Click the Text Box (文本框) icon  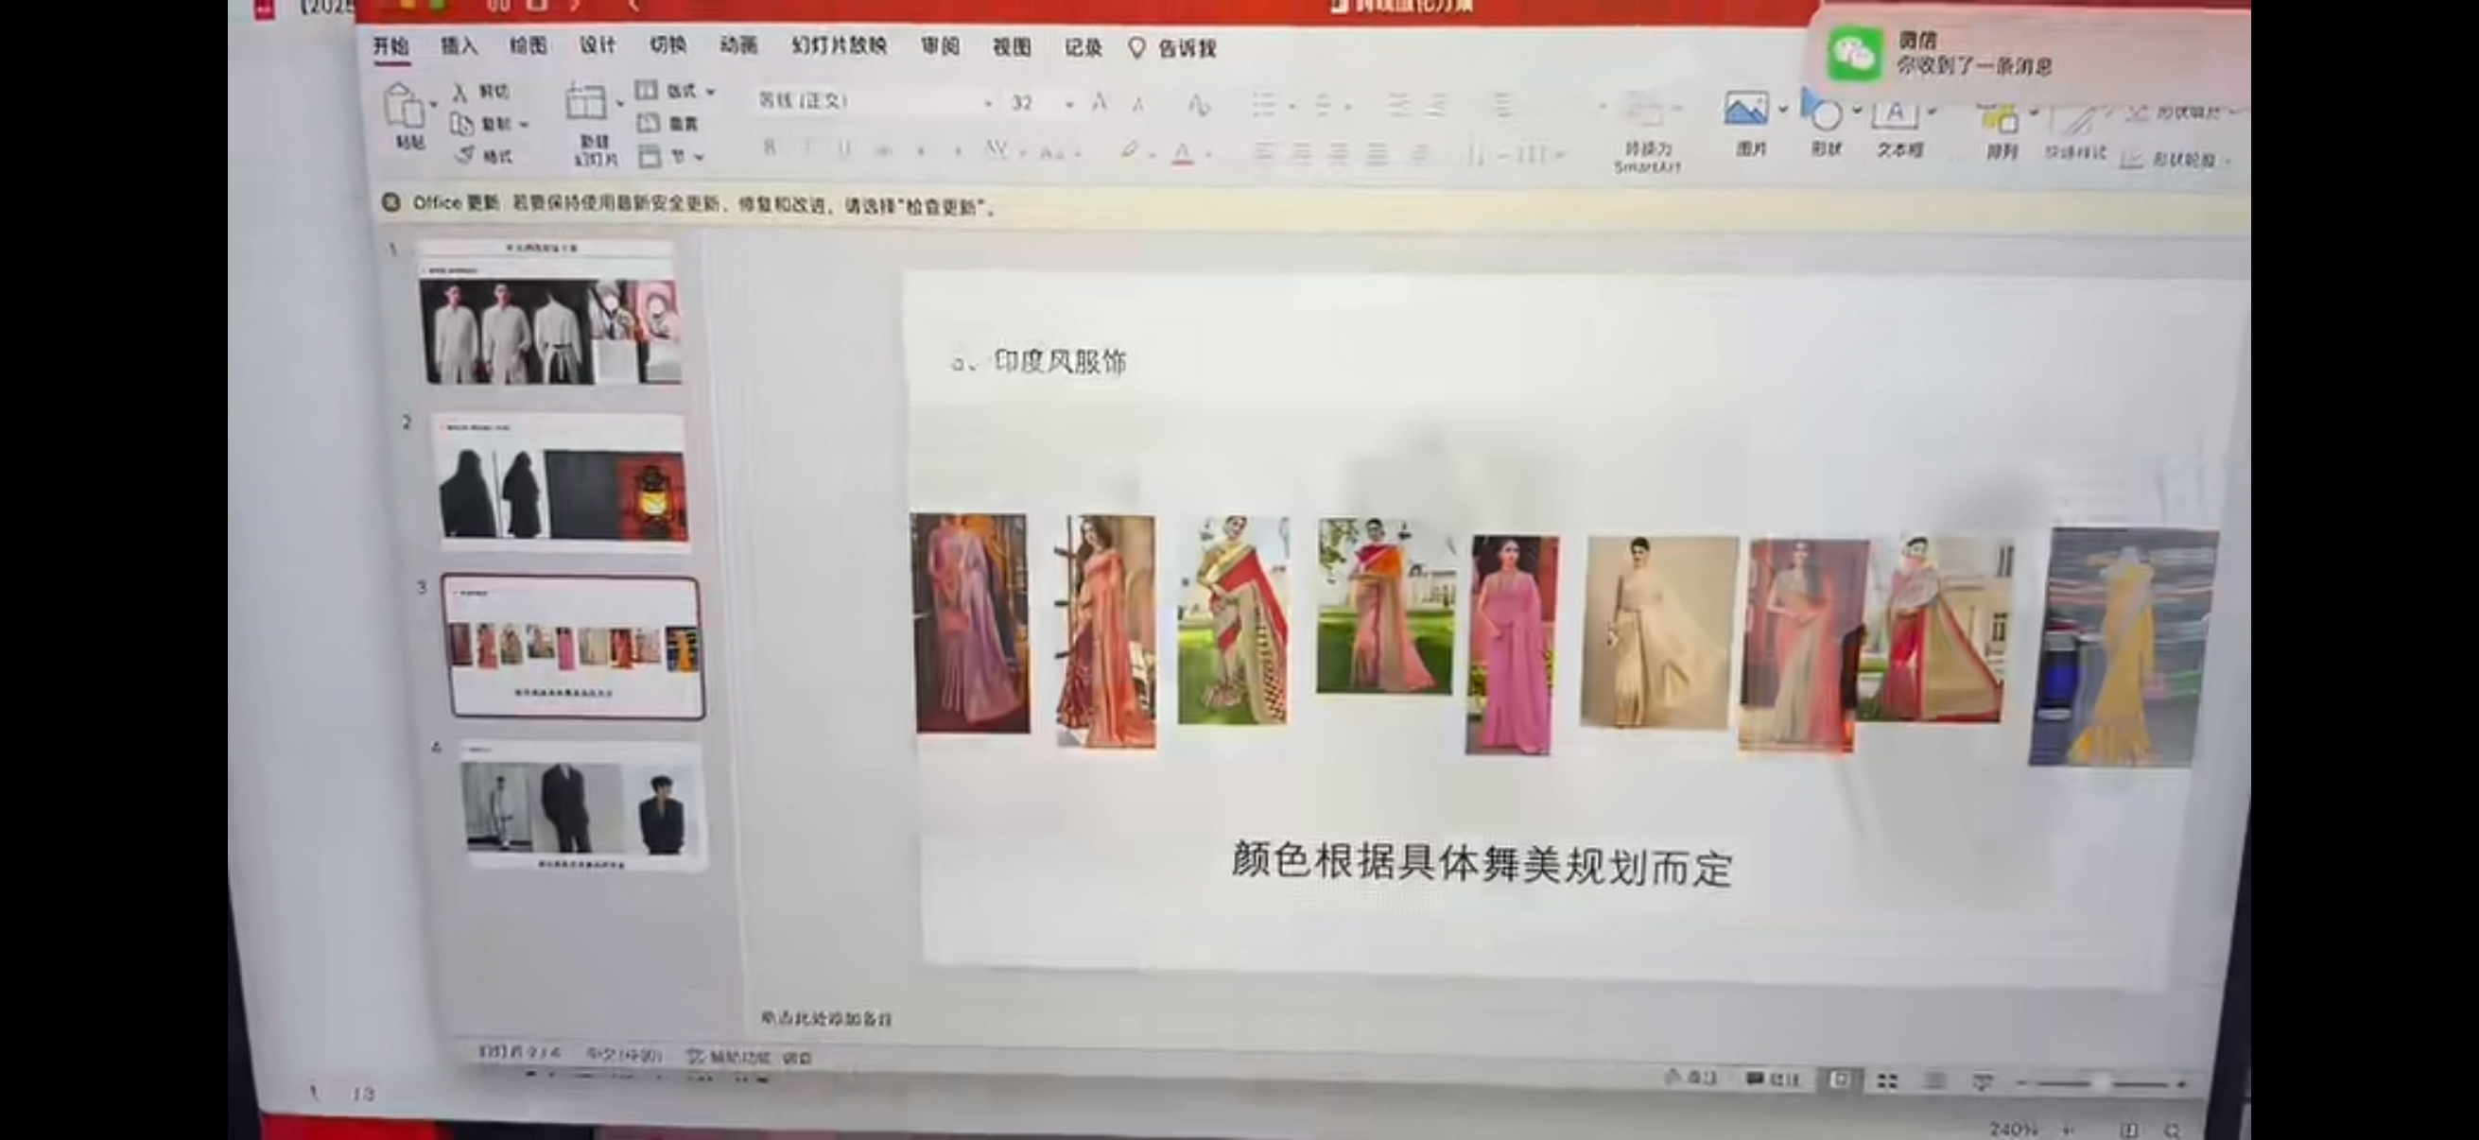pos(1895,113)
